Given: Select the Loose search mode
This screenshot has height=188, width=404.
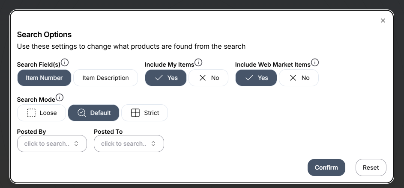Looking at the screenshot, I should (42, 113).
